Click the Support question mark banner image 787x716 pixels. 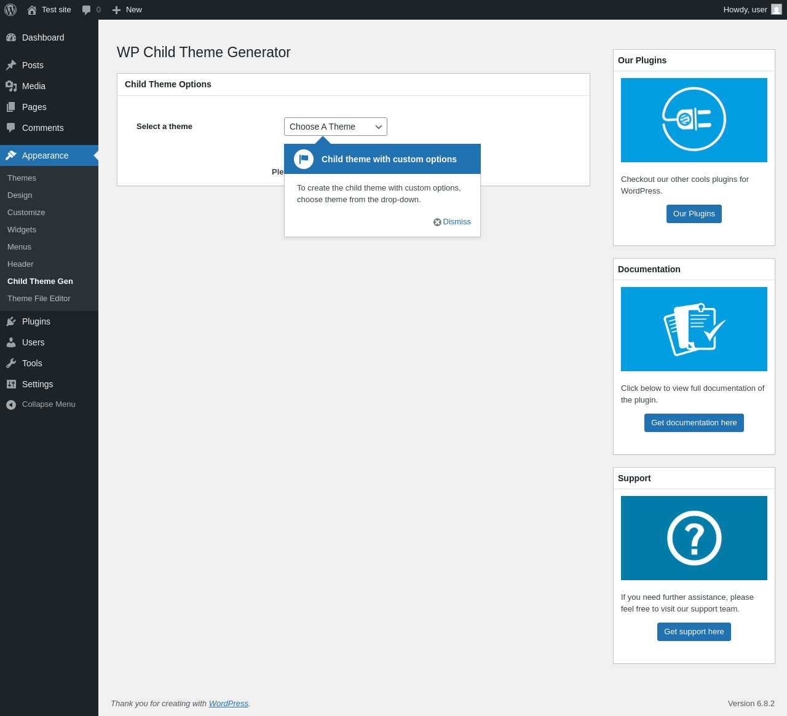(x=694, y=538)
